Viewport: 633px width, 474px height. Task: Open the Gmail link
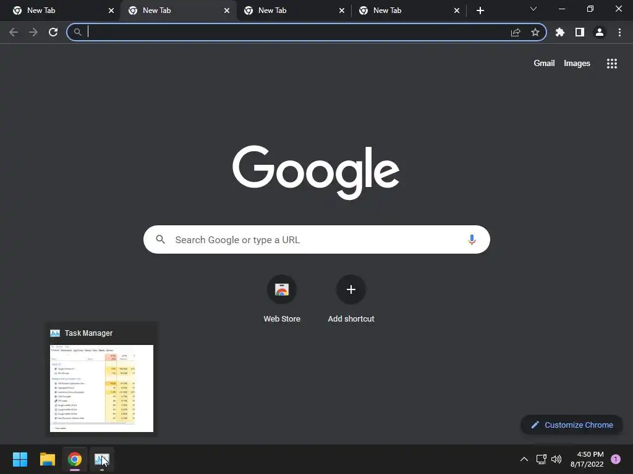[544, 64]
